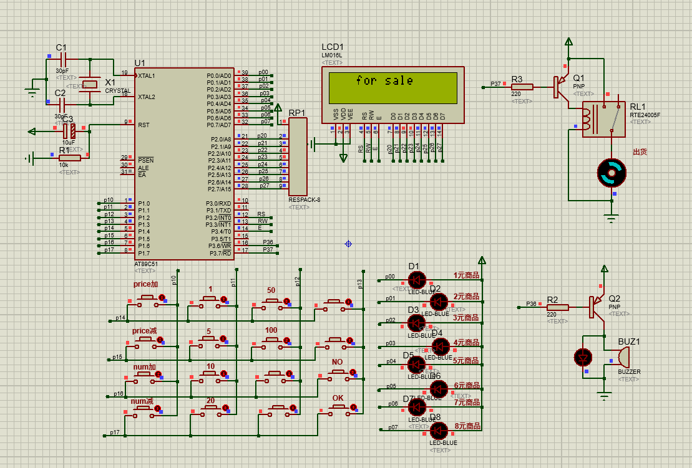Click the num加 push button
The width and height of the screenshot is (692, 468).
[144, 377]
